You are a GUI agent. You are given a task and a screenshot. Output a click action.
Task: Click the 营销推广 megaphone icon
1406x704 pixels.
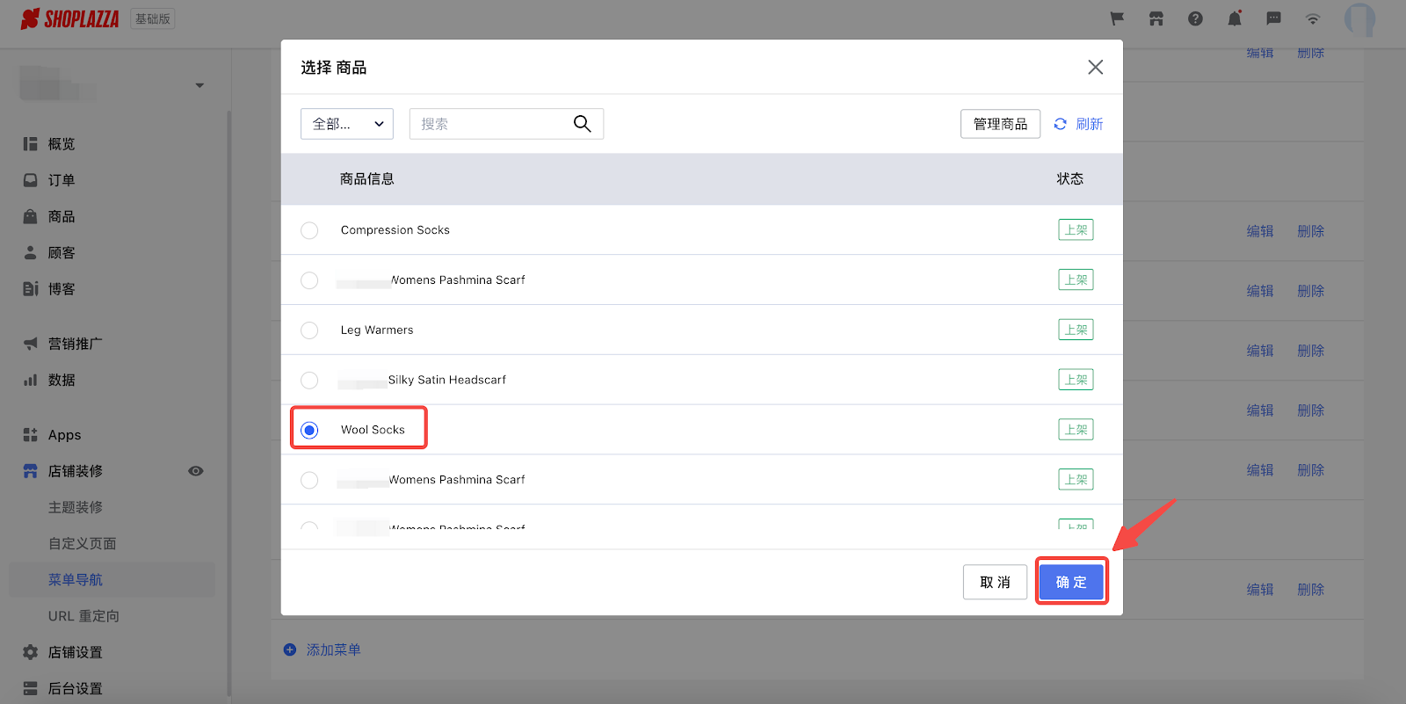pos(31,344)
